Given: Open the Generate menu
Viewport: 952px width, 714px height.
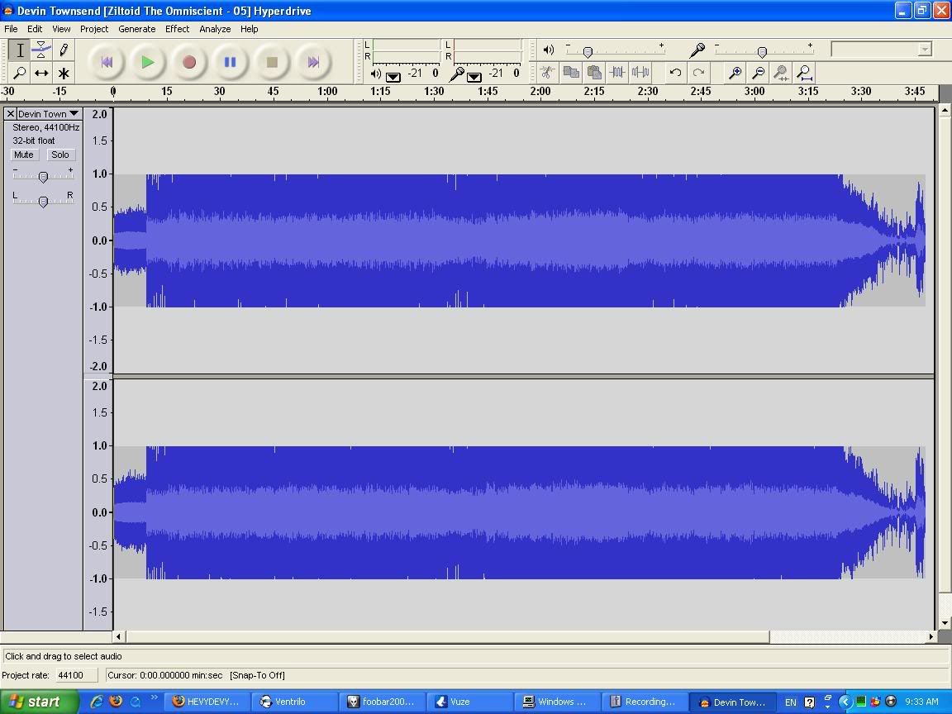Looking at the screenshot, I should coord(136,29).
